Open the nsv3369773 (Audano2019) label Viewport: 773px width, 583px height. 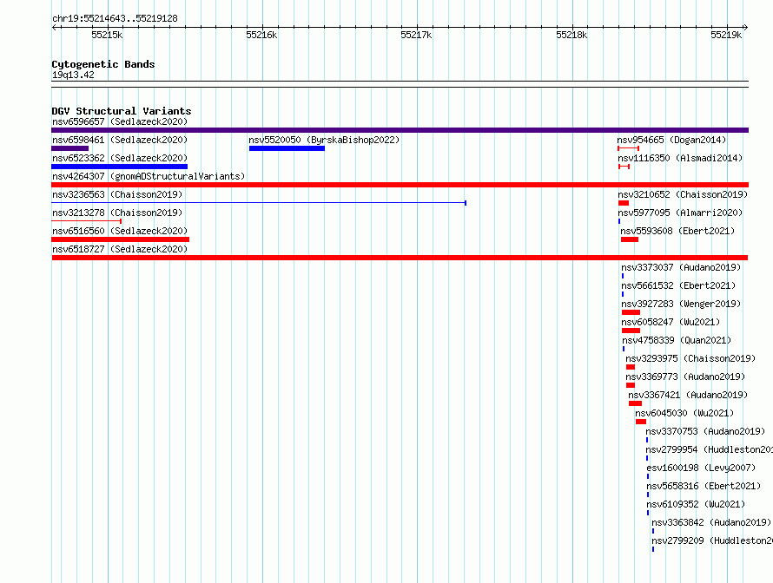[685, 377]
